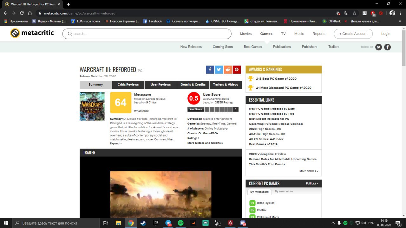Screen dimensions: 406x228
Task: Open #13 Best PC Game of 2020
Action: point(276,79)
